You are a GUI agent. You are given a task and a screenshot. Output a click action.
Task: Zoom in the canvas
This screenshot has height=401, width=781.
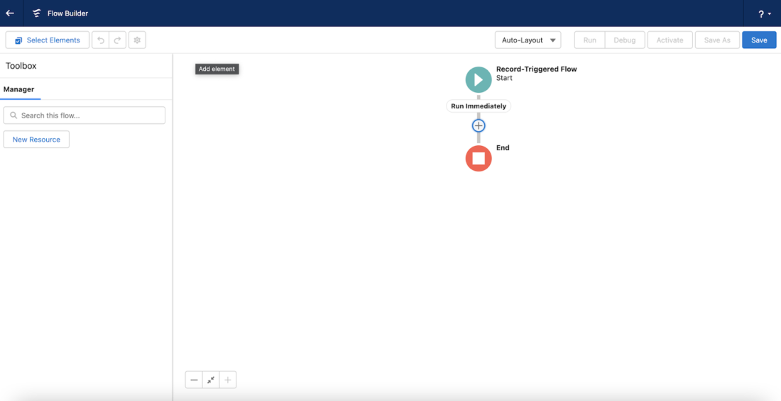pos(228,380)
